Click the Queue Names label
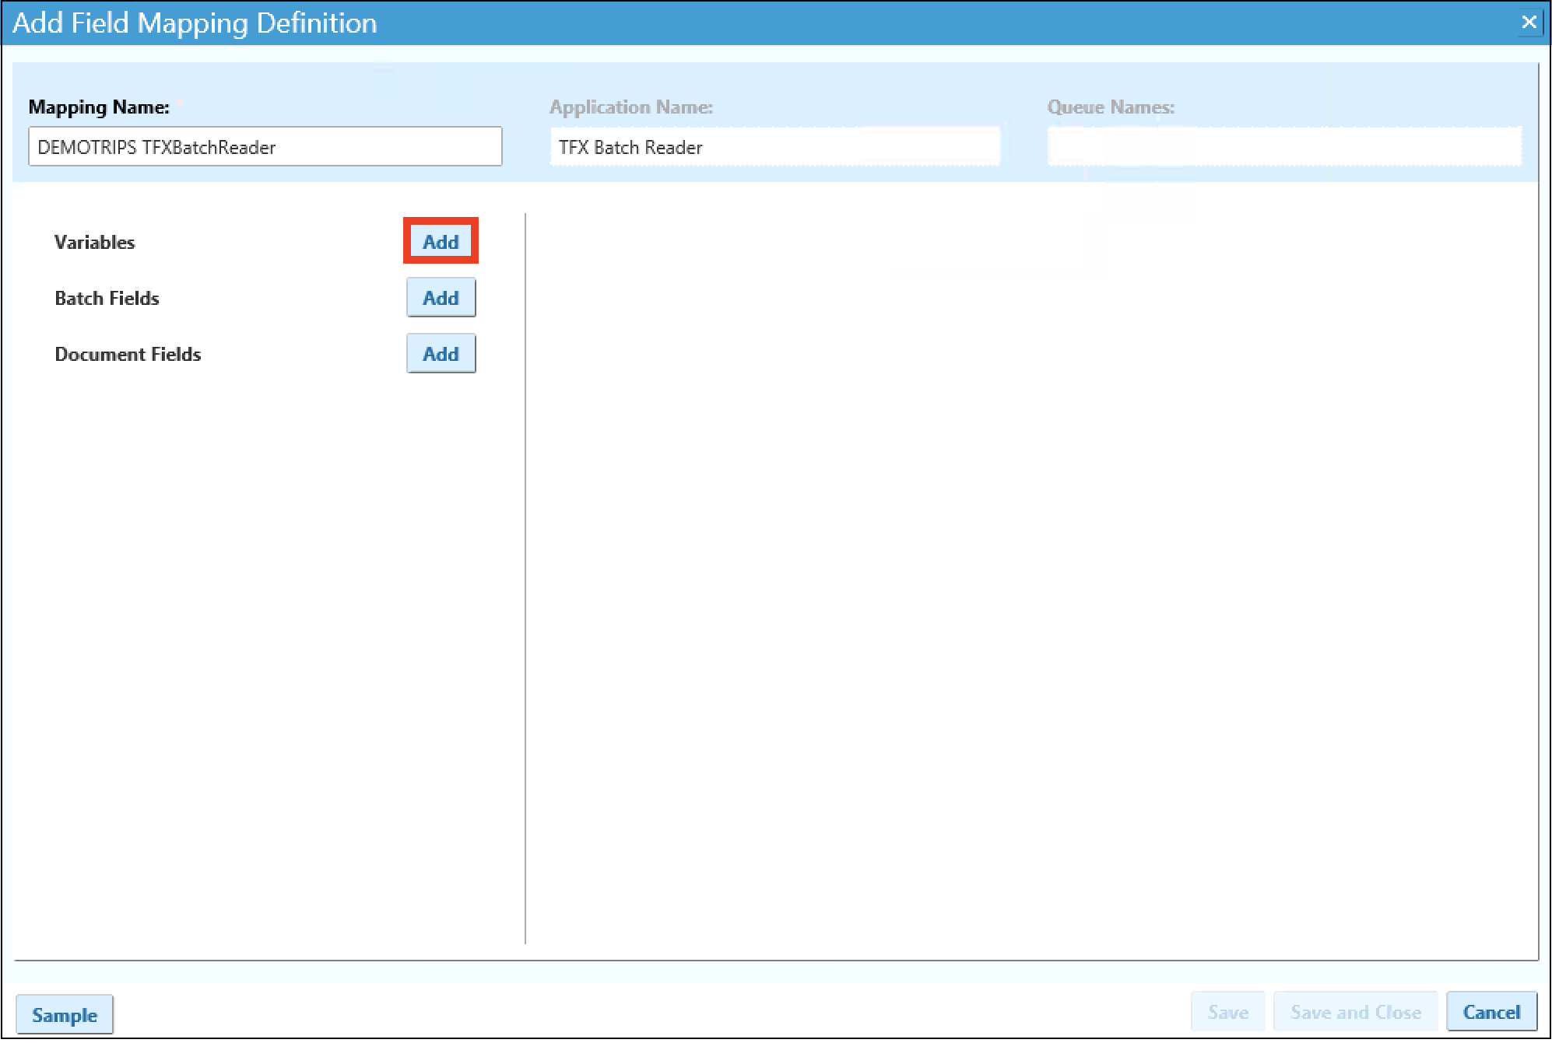This screenshot has width=1552, height=1043. pyautogui.click(x=1110, y=107)
